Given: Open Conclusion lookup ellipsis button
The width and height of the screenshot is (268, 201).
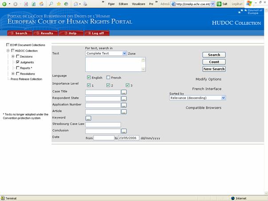Looking at the screenshot, I should [124, 131].
